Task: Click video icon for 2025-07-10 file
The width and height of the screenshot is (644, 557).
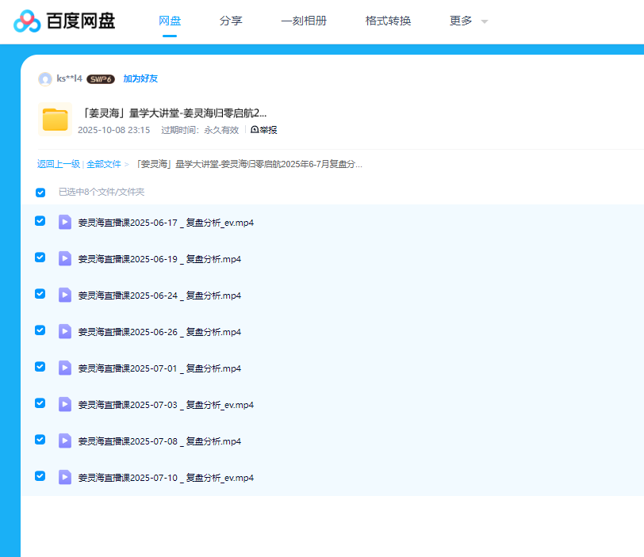Action: [65, 478]
